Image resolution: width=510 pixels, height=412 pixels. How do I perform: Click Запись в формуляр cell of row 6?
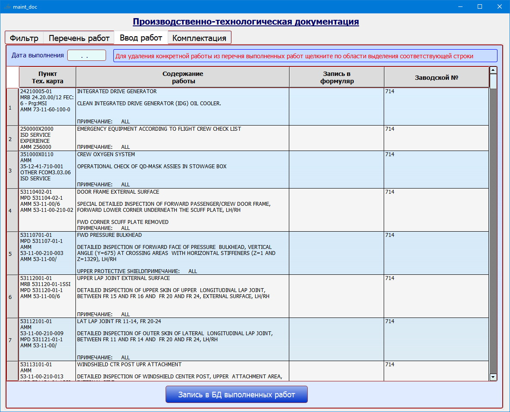tap(337, 296)
